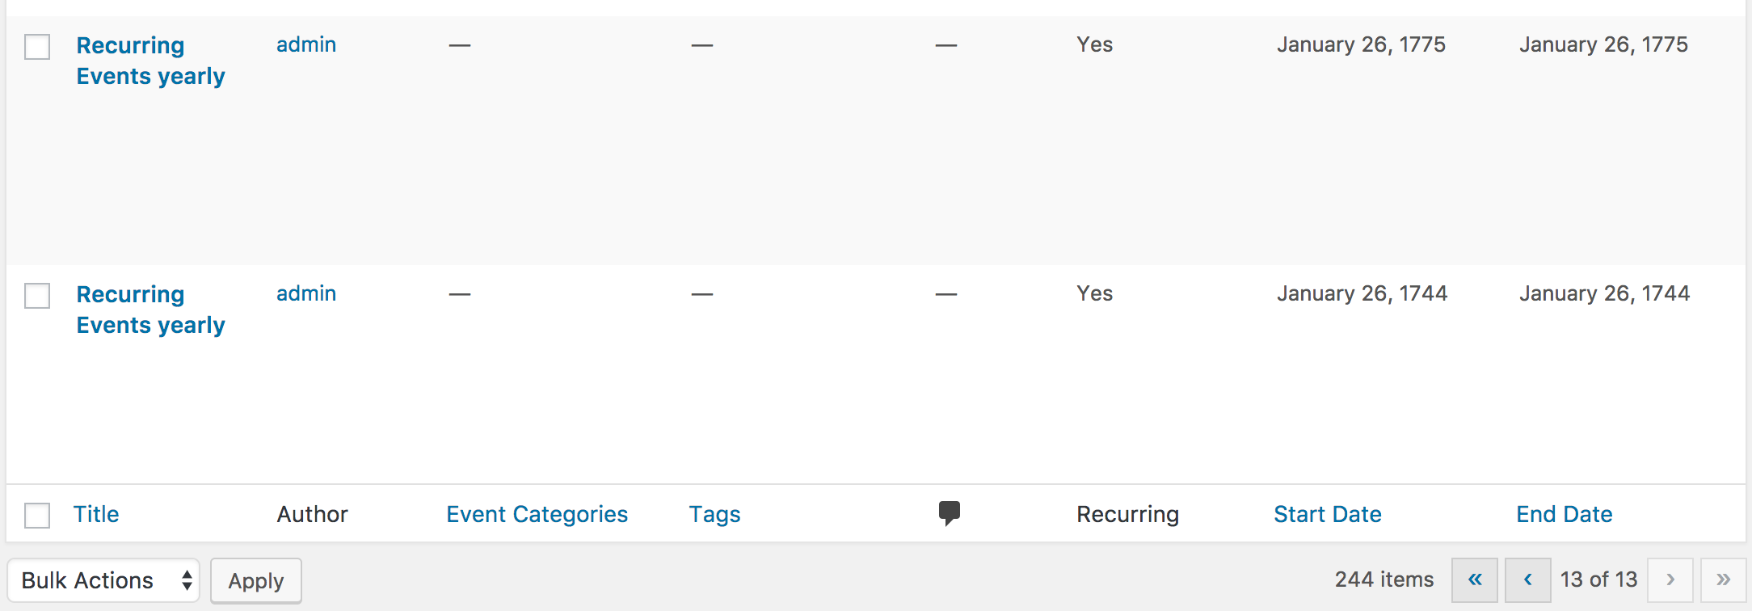Filter by admin author in 1744 row
The width and height of the screenshot is (1752, 611).
tap(306, 293)
